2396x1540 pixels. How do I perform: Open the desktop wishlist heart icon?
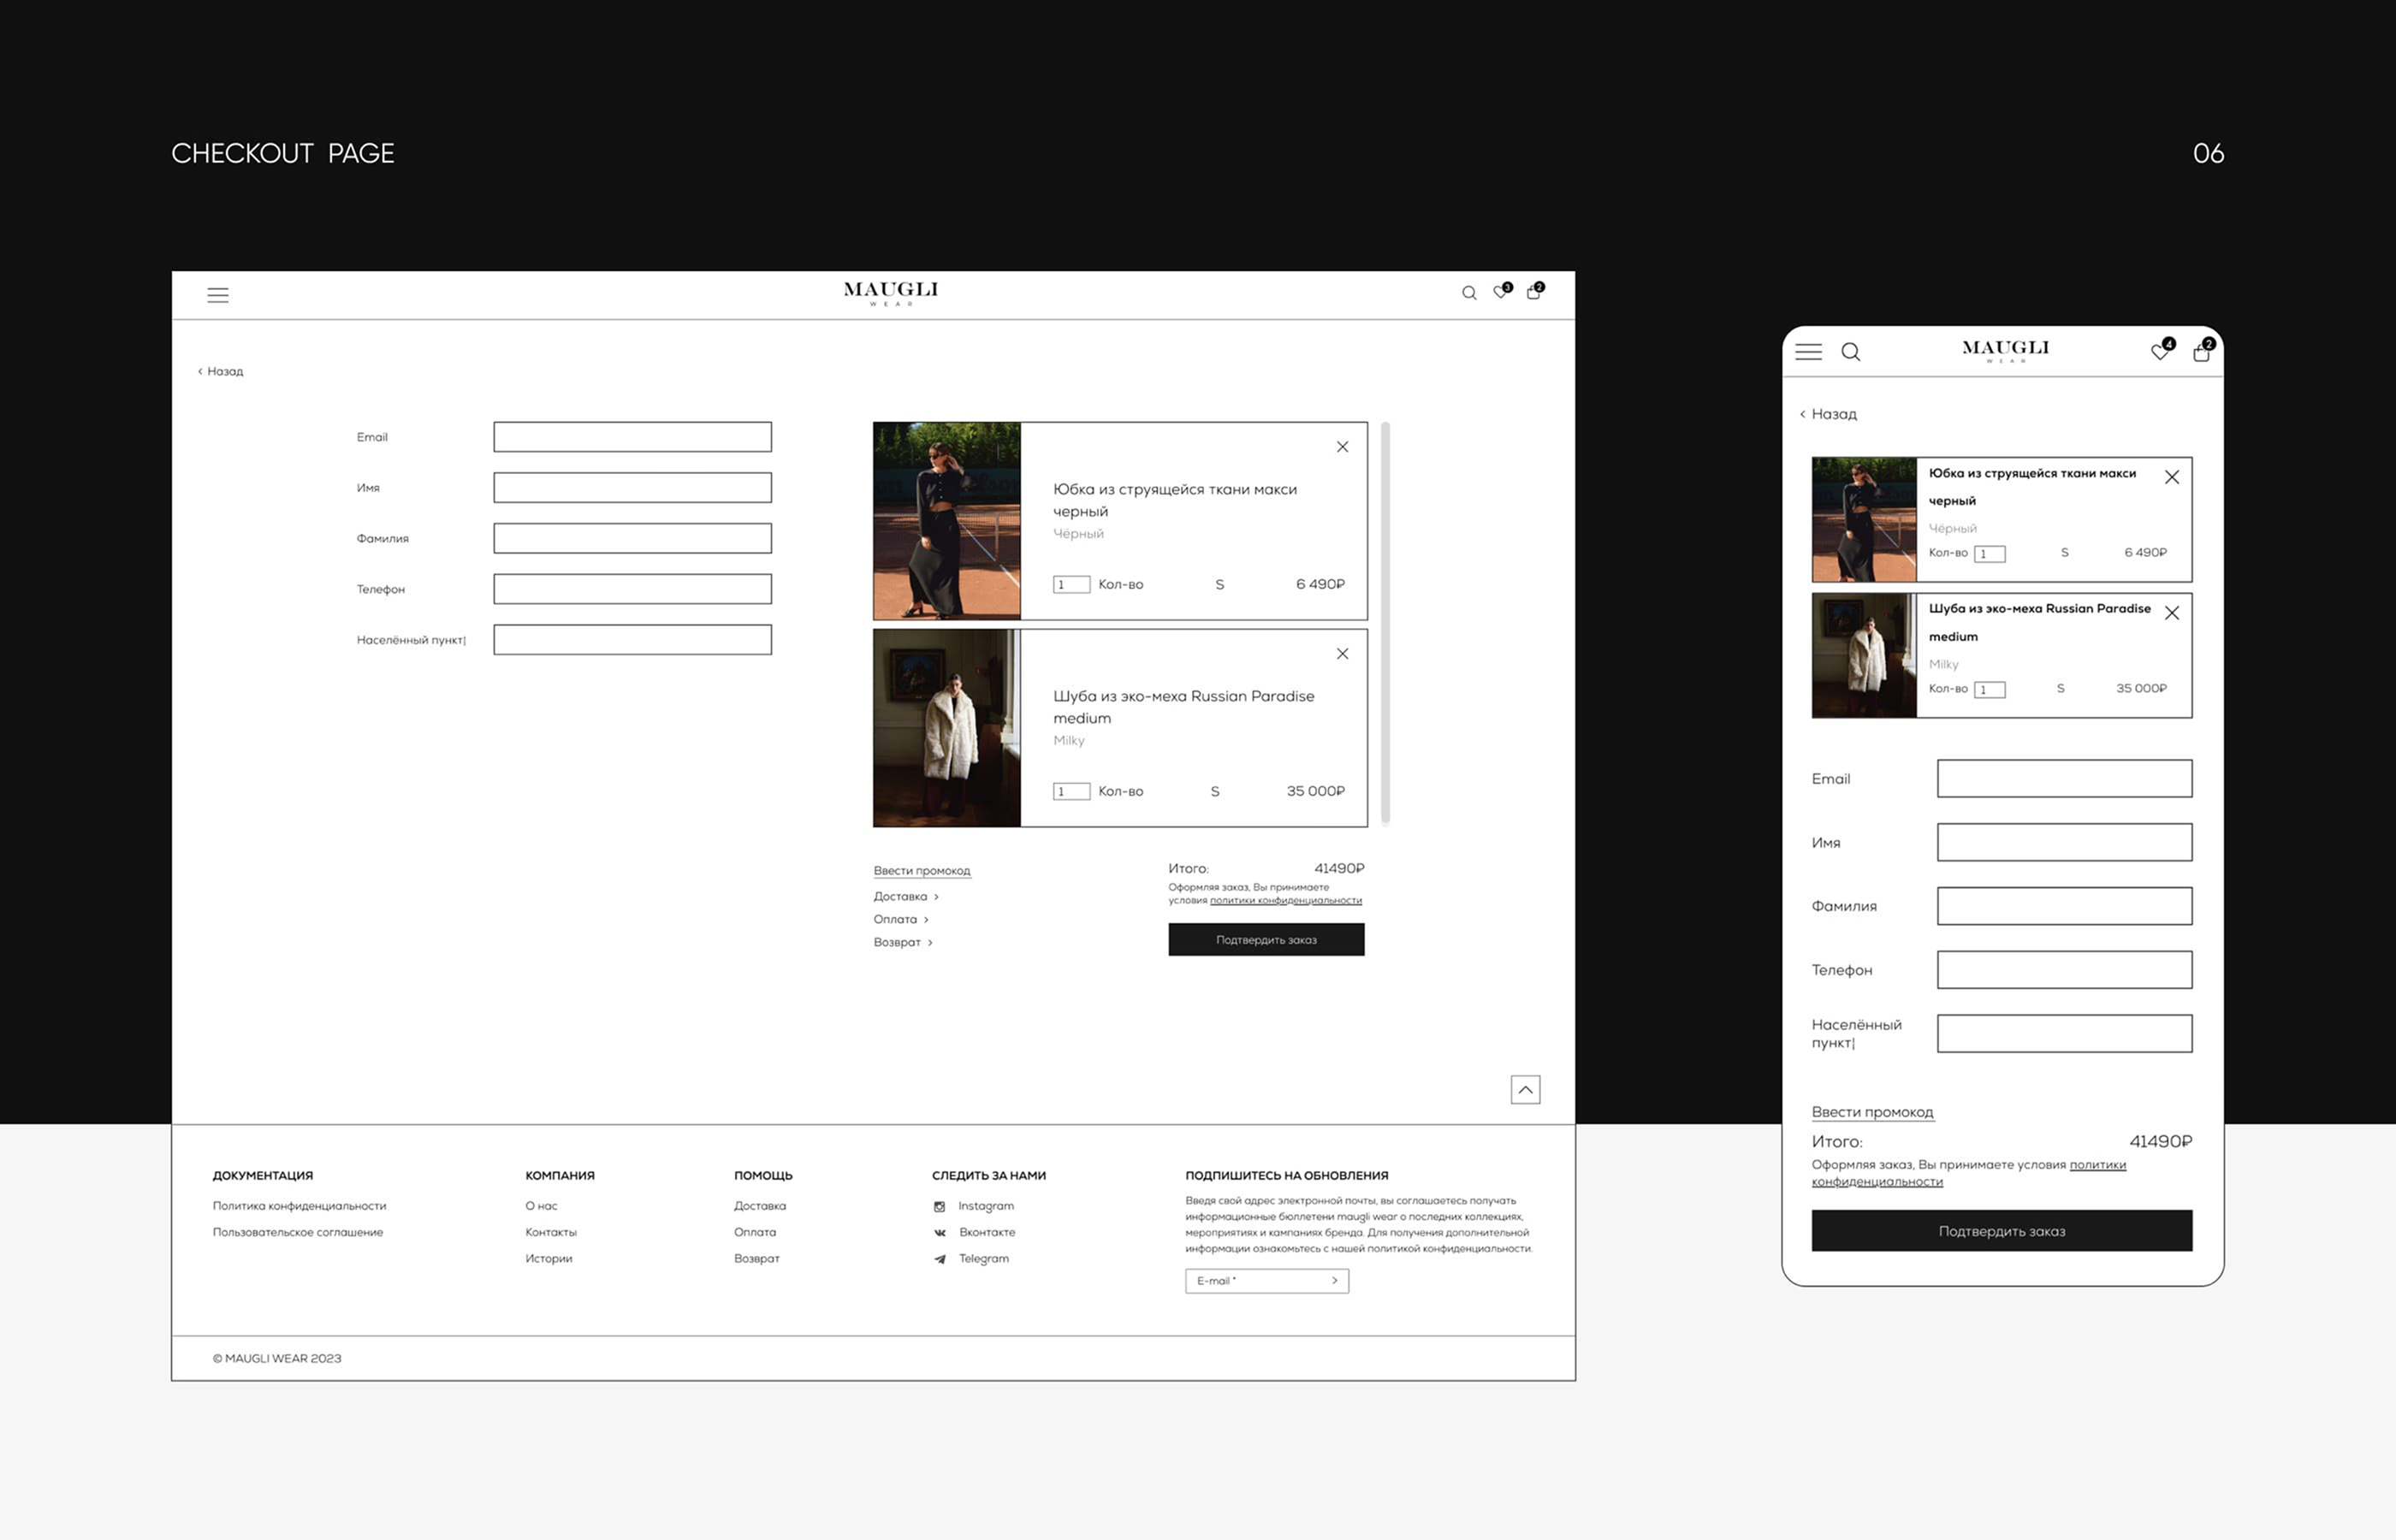[1500, 292]
